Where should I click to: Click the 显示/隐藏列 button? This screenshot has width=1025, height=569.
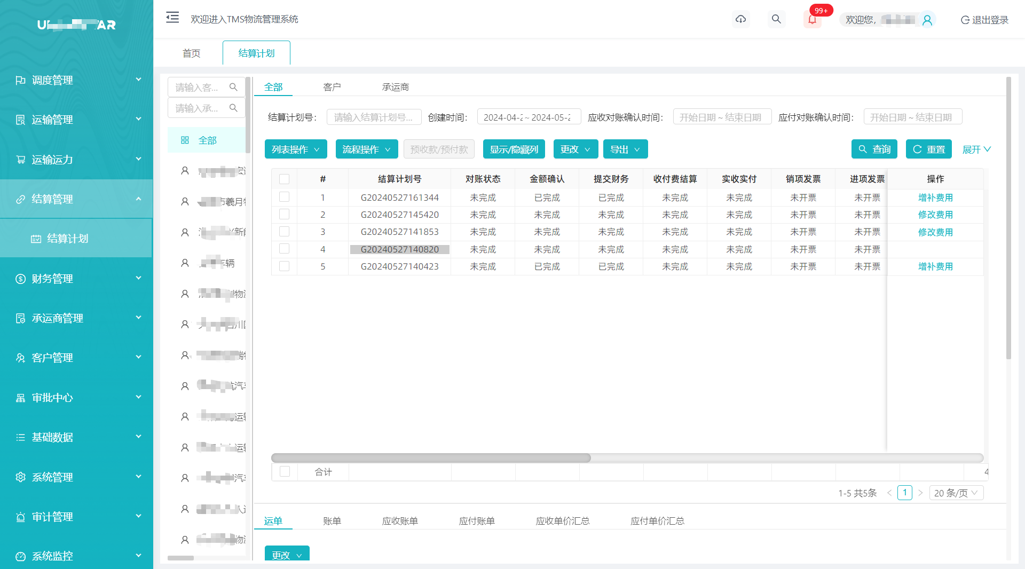514,149
